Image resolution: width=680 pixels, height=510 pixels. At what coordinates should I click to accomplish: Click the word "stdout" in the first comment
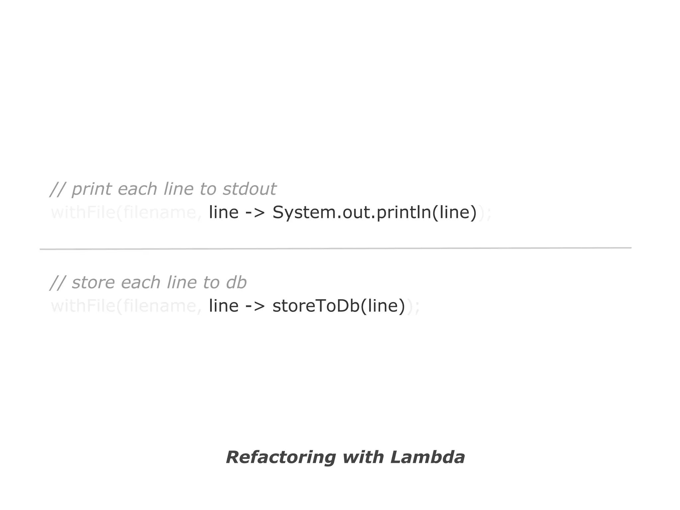(249, 189)
